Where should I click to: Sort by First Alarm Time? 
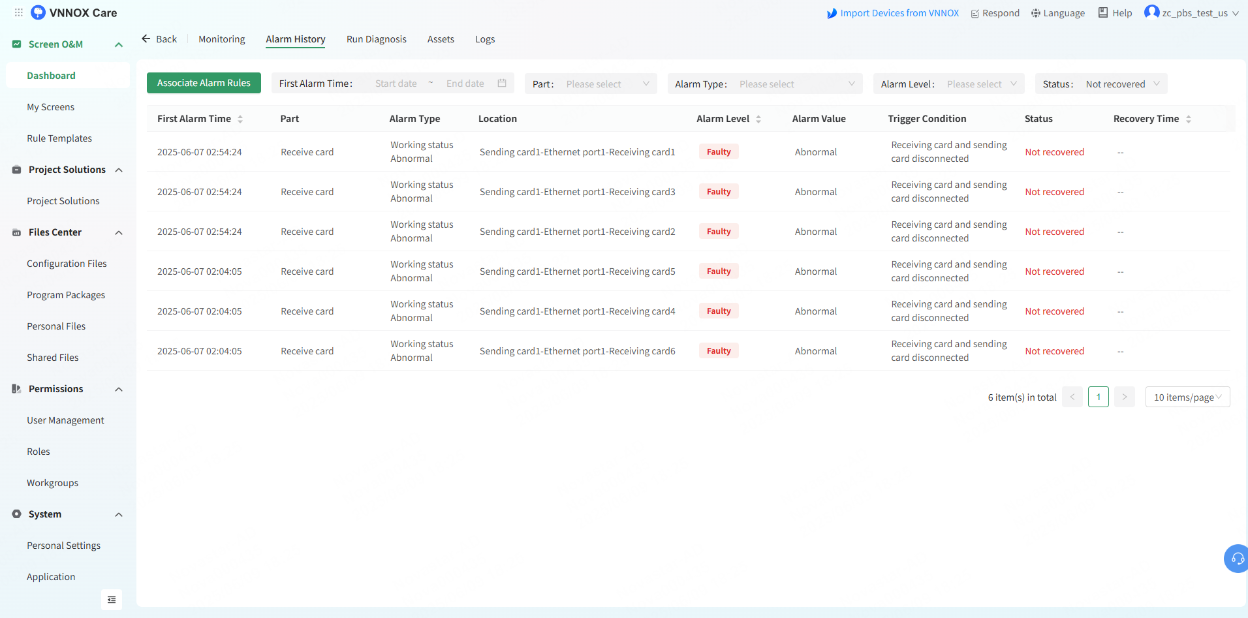(x=240, y=119)
